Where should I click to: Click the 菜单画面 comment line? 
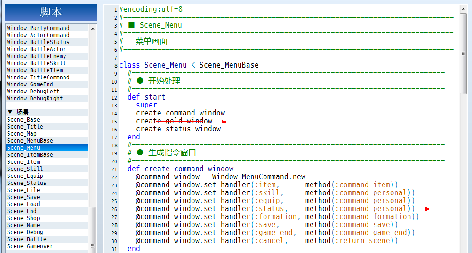point(143,41)
